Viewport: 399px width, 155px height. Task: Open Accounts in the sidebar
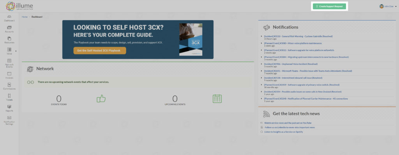[x=9, y=29]
